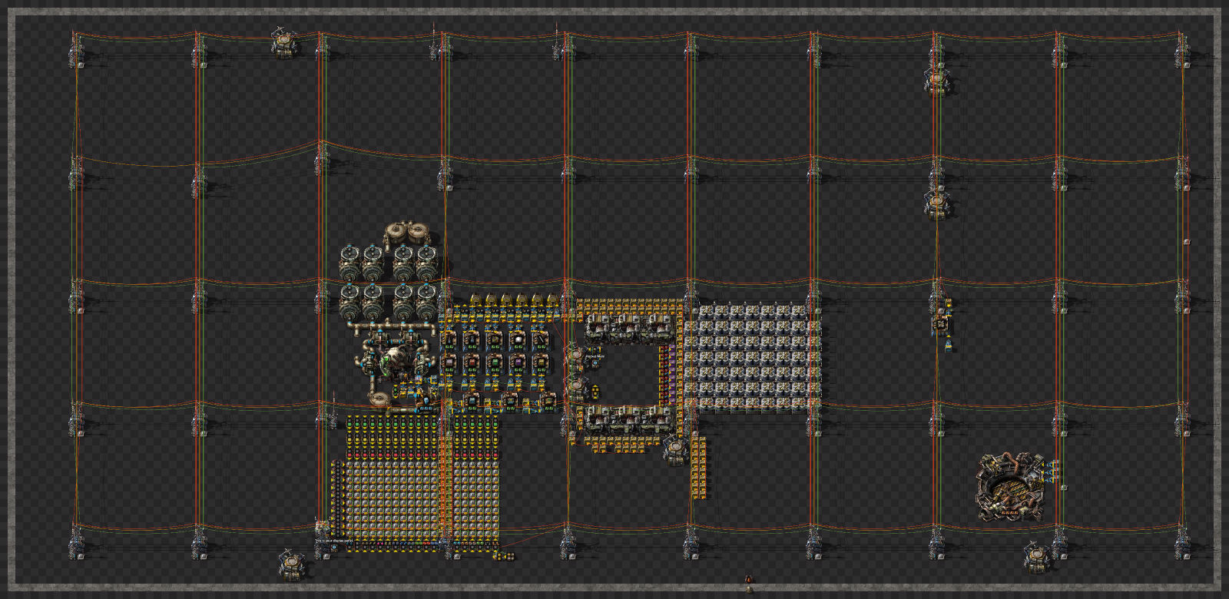Select the asteroid collector at the bottom-left edge
1229x599 pixels.
click(x=292, y=565)
